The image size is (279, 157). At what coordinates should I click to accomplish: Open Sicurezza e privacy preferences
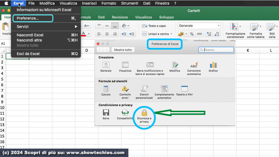[x=144, y=116]
